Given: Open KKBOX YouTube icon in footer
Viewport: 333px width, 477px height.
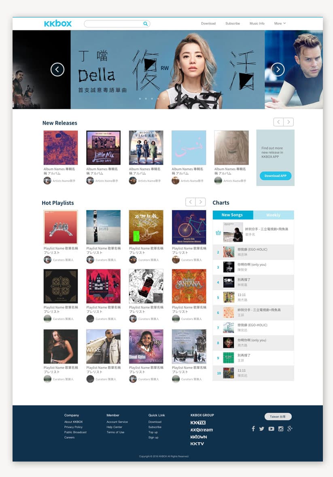Looking at the screenshot, I should click(271, 428).
